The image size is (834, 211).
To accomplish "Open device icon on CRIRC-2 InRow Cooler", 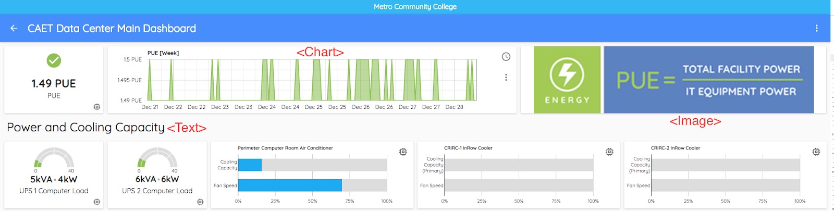I will [816, 152].
